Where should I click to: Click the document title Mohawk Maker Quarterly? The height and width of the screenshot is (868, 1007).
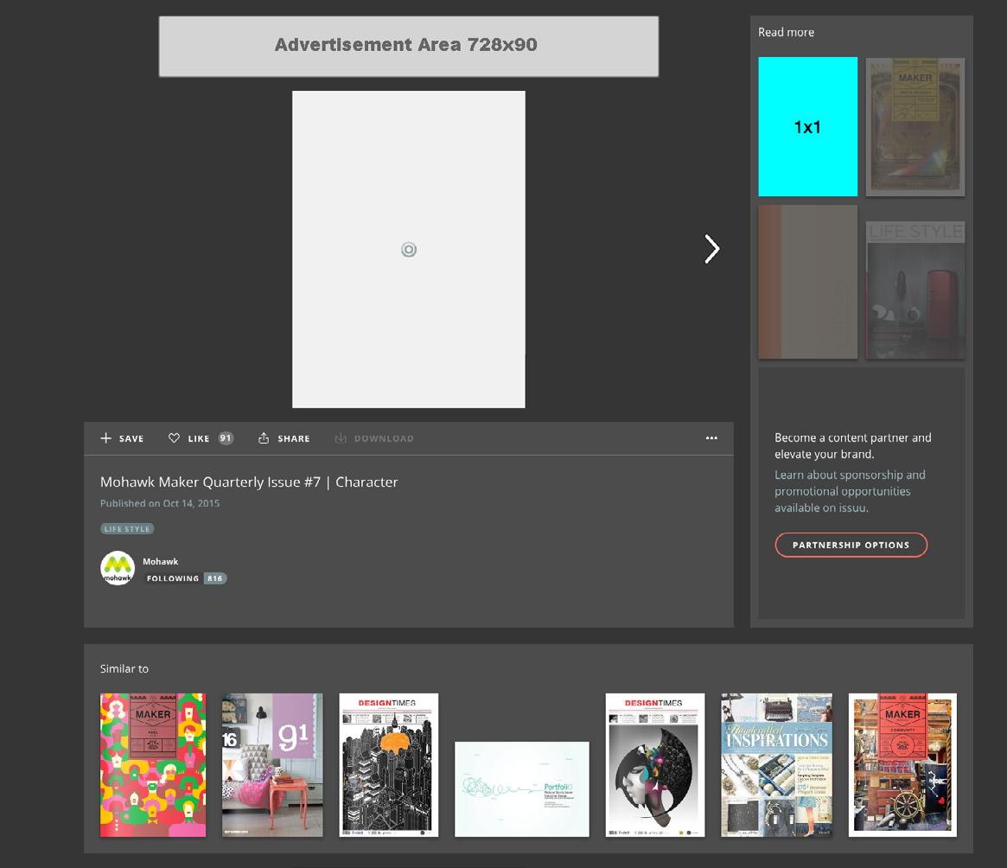[249, 482]
